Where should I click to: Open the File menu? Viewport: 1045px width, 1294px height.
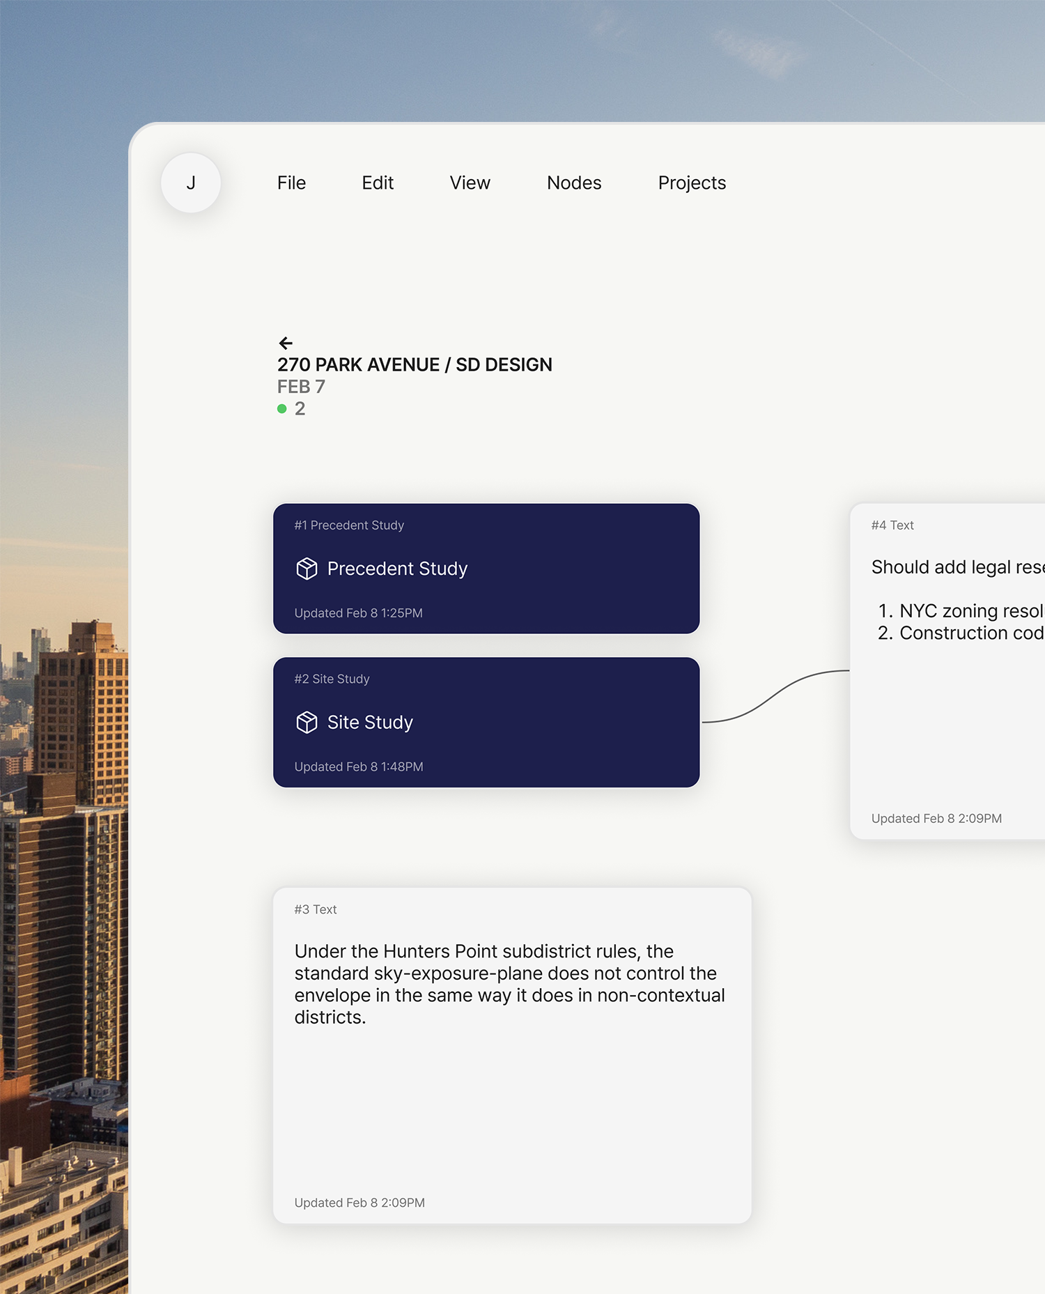click(291, 183)
